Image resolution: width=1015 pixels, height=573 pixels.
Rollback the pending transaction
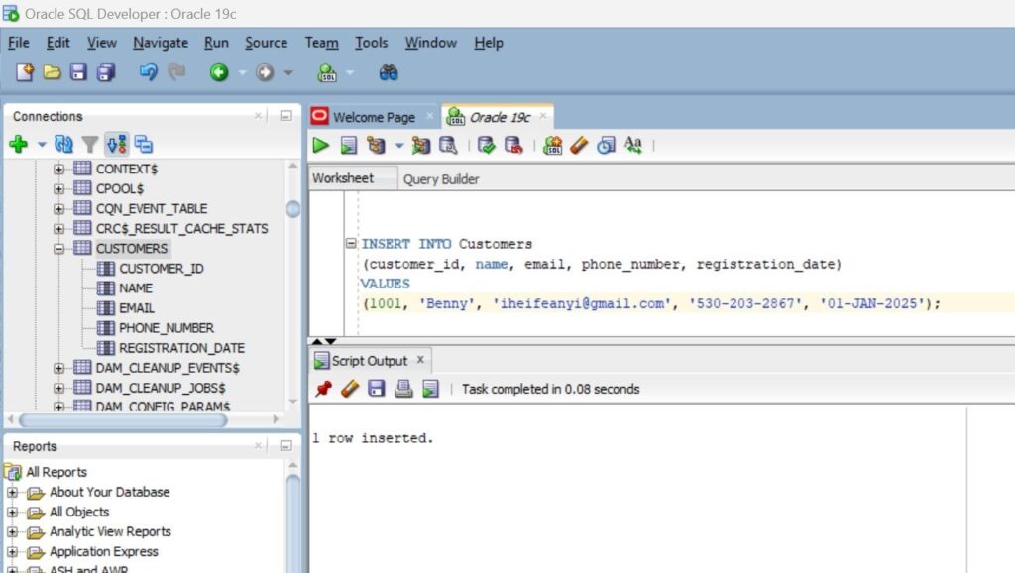[512, 145]
